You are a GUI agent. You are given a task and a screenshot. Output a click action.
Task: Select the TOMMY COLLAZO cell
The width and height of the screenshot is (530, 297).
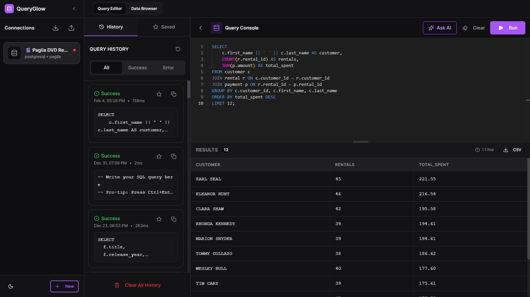tap(260, 254)
